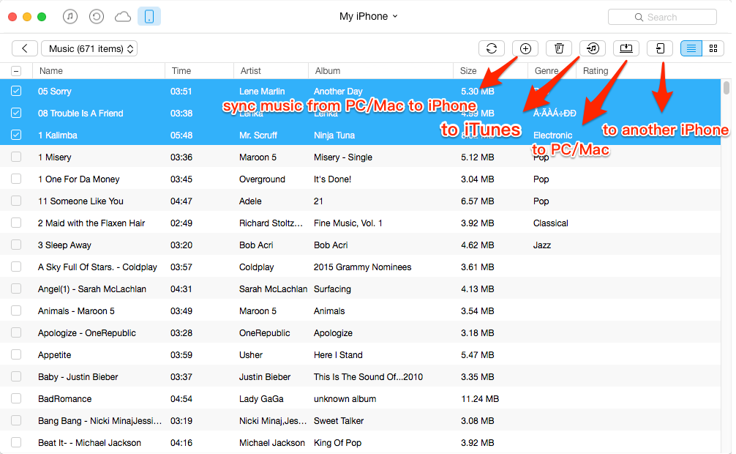Screen dimensions: 736x454
Task: Go back with the left arrow button
Action: [x=24, y=48]
